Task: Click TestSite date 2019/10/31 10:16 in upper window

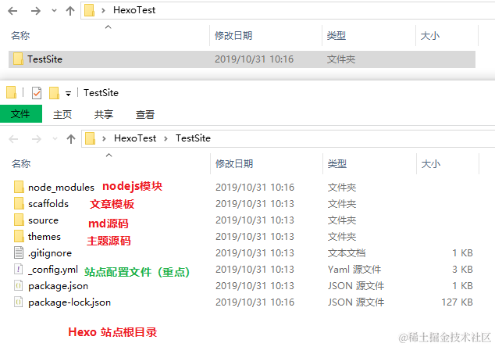Action: point(254,59)
